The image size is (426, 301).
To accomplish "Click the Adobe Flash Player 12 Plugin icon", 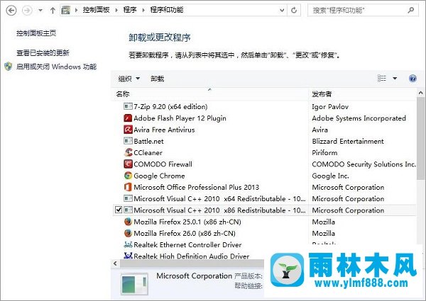I will (x=128, y=118).
